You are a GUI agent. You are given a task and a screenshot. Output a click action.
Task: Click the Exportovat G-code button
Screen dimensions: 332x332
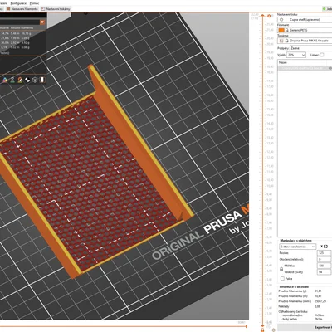(x=305, y=327)
